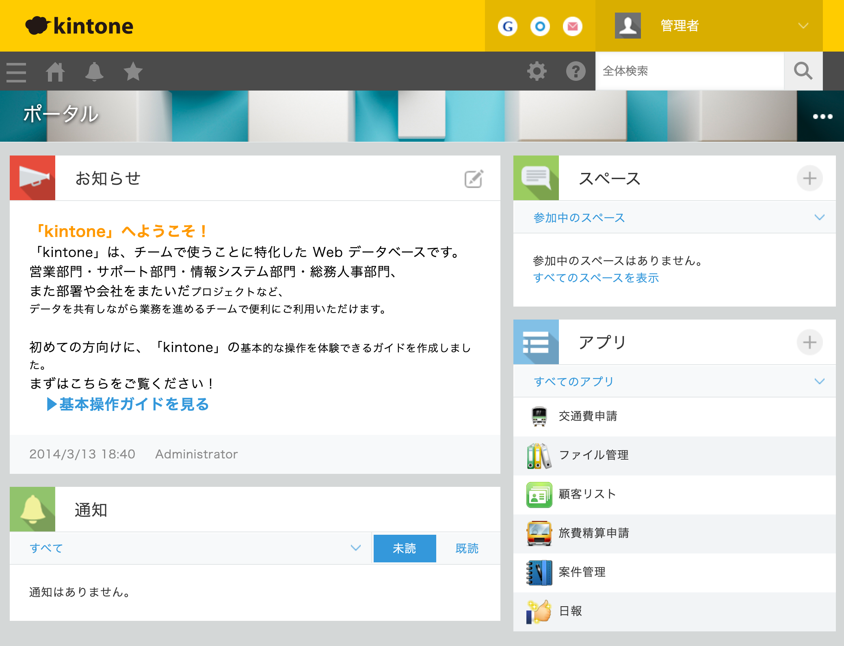The width and height of the screenshot is (844, 646).
Task: Click the スペース panel title
Action: coord(610,178)
